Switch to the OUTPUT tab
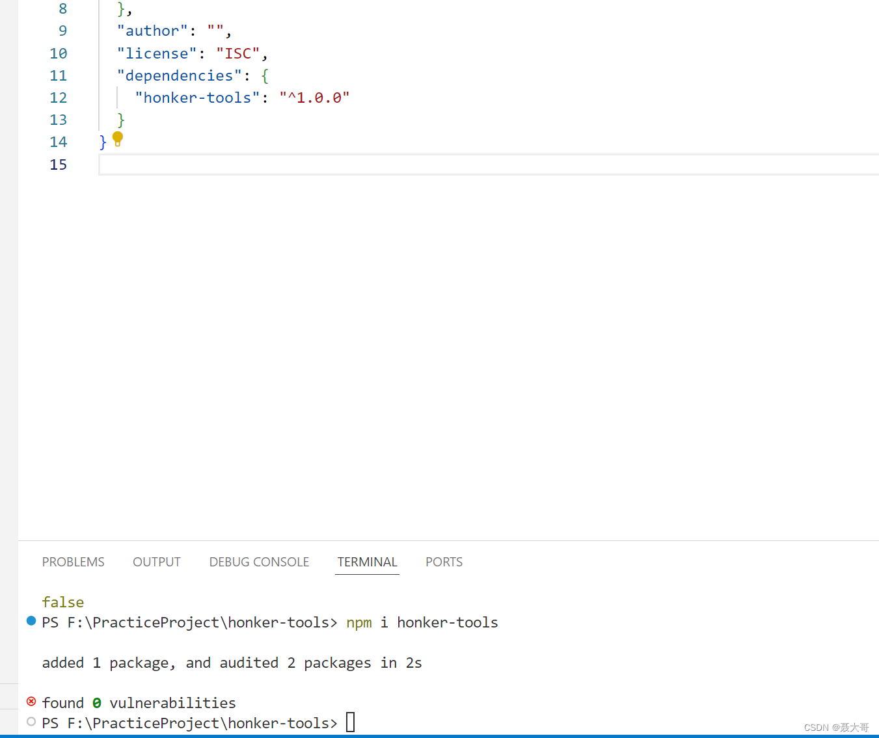The image size is (879, 738). (x=157, y=562)
